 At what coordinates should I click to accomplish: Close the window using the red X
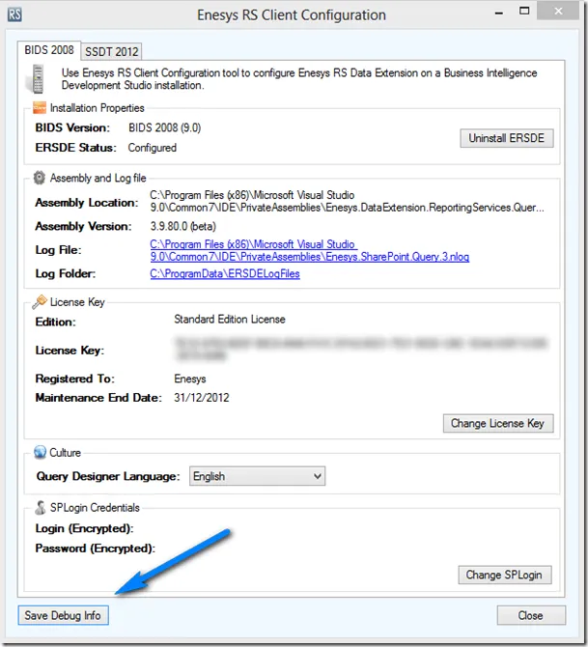tap(558, 11)
